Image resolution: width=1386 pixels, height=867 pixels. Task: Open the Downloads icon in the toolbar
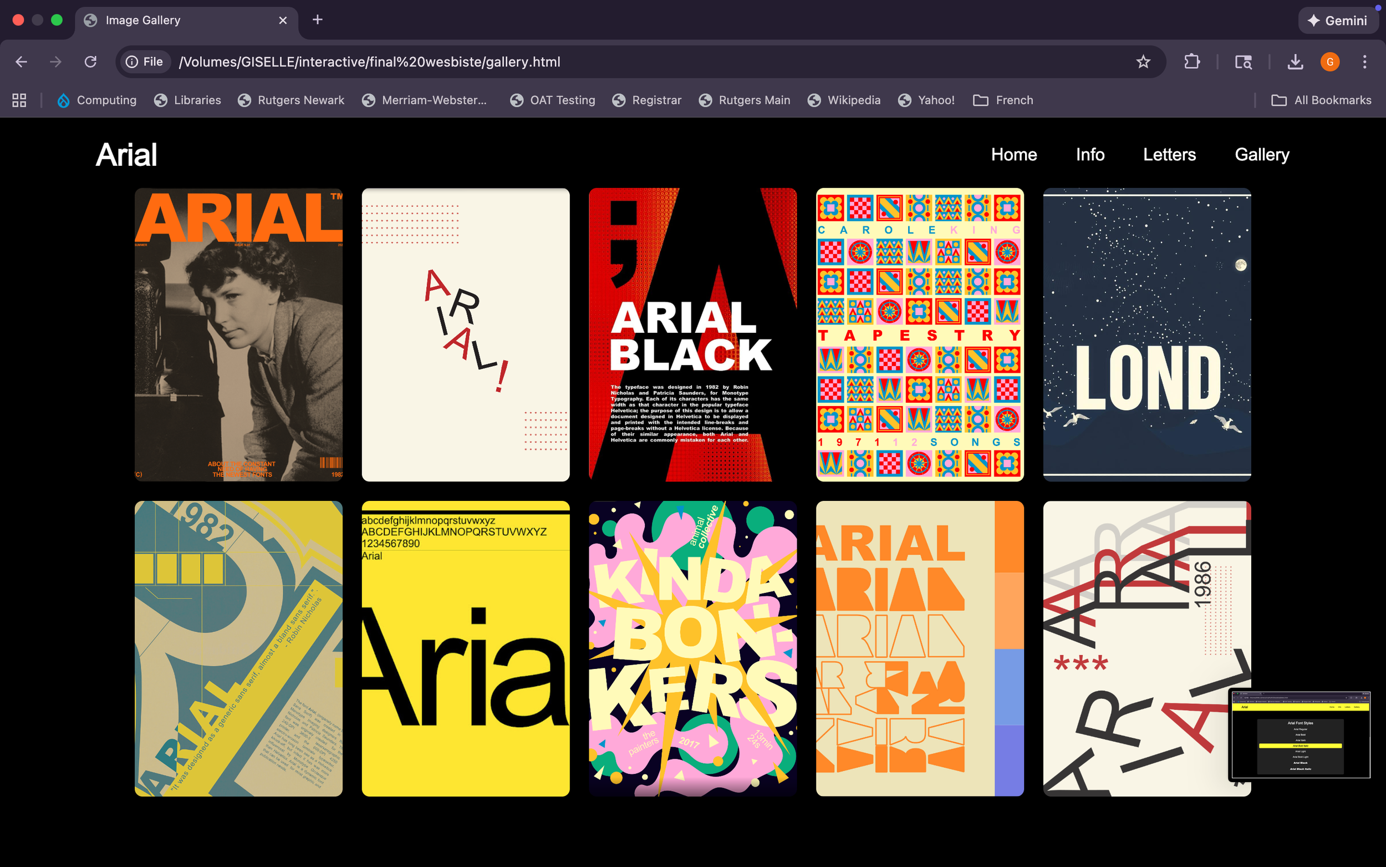click(1295, 62)
